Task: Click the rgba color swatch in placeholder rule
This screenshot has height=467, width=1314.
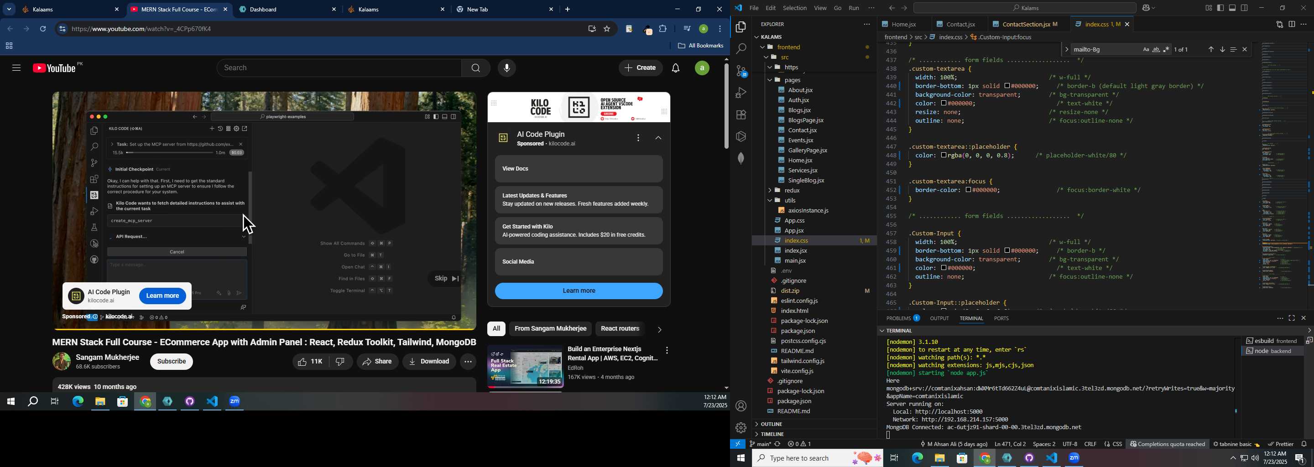Action: 944,156
